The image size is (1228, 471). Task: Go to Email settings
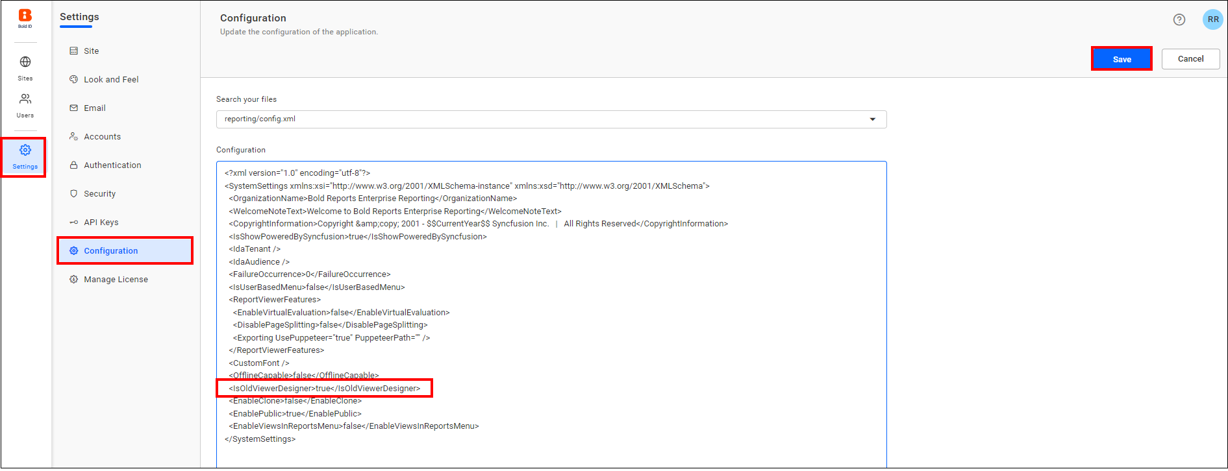click(x=125, y=108)
